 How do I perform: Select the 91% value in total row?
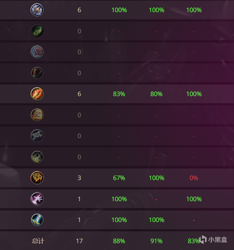[x=156, y=241]
